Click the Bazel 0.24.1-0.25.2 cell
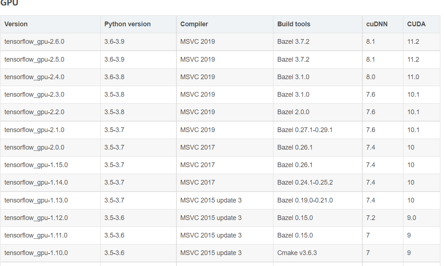The width and height of the screenshot is (444, 266). pyautogui.click(x=318, y=182)
